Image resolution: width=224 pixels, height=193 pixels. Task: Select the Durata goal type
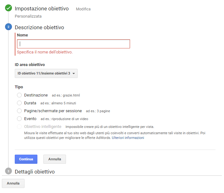19,103
